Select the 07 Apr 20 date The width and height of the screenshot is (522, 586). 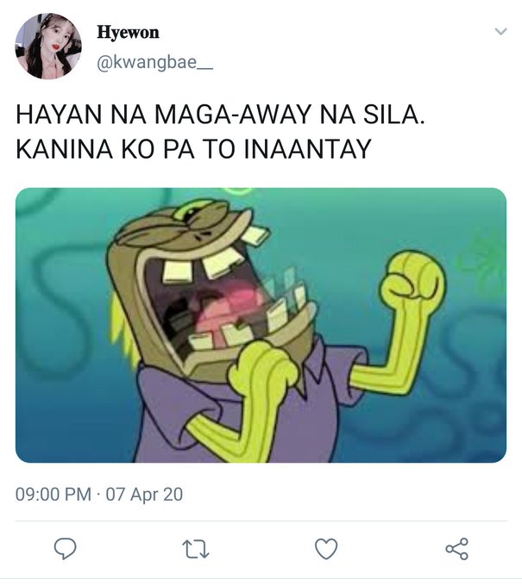144,494
